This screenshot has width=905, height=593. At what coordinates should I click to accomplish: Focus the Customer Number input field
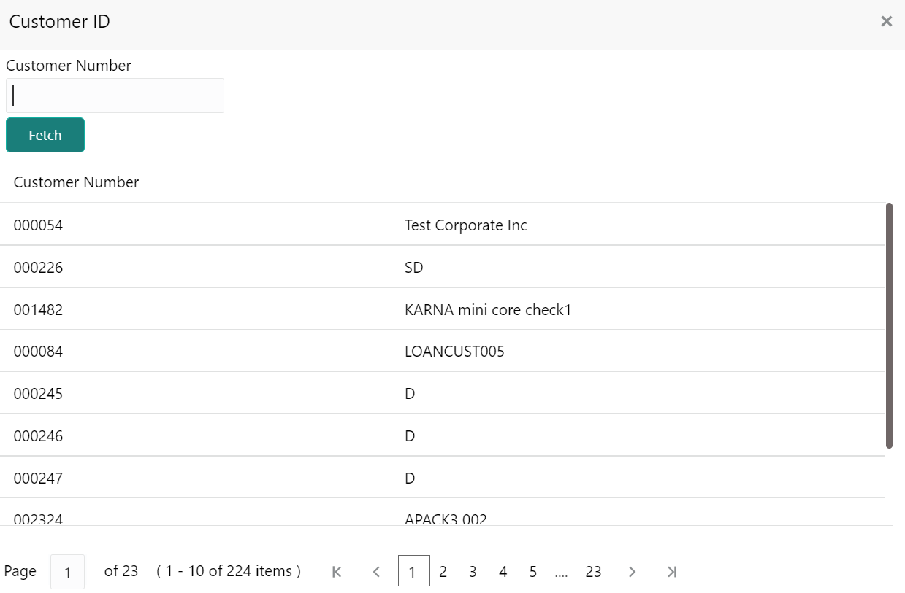click(x=115, y=96)
